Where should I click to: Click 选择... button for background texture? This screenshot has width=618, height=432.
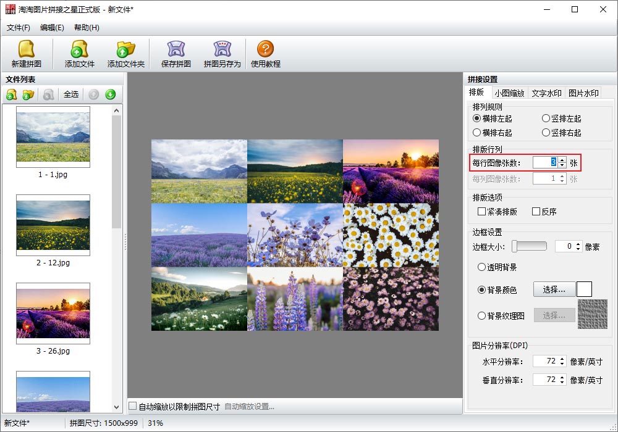[554, 315]
